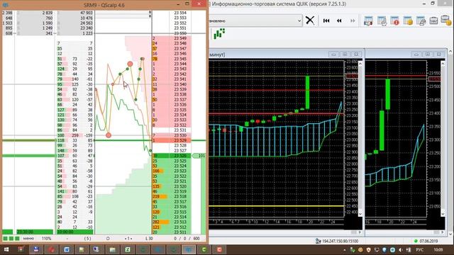Click the green 23:30:00 time label in QScalp
454x255 pixels.
[35, 232]
